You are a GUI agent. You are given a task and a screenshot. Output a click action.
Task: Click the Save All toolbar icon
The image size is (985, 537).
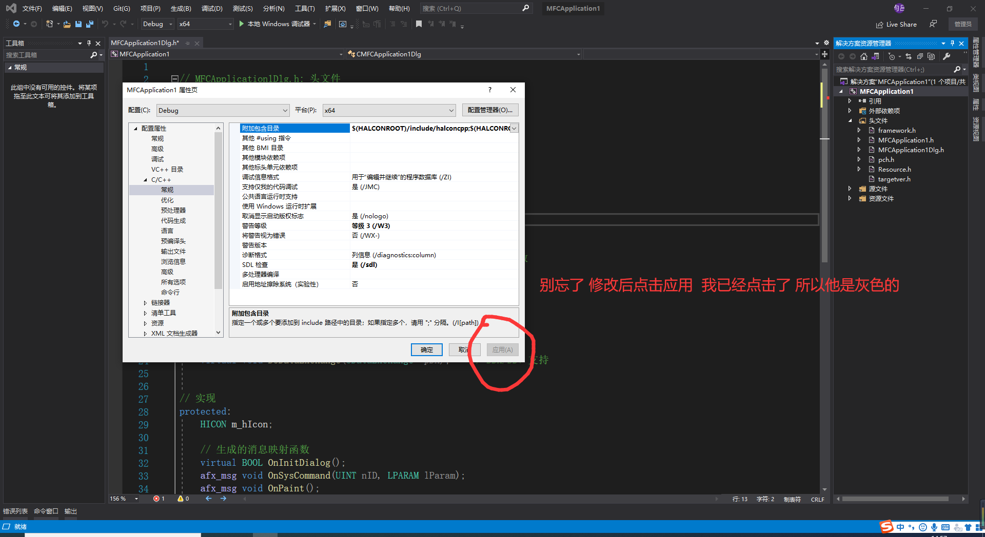pyautogui.click(x=89, y=24)
